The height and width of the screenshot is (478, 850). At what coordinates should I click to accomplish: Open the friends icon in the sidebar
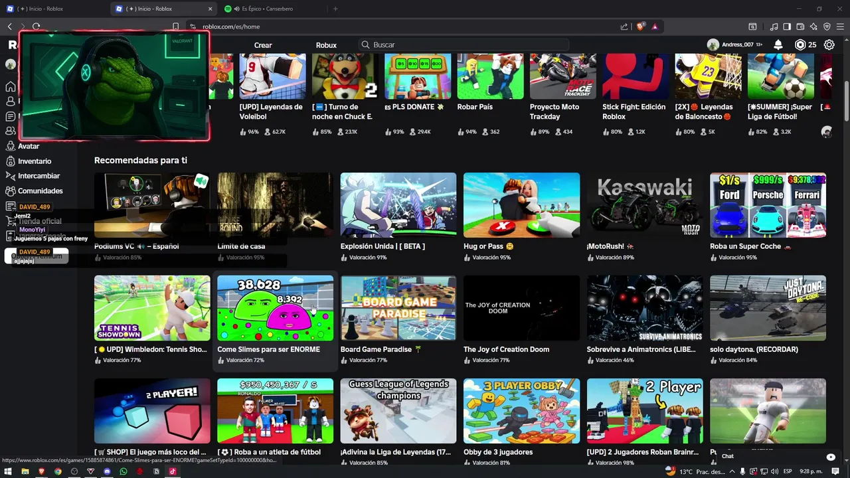coord(11,131)
